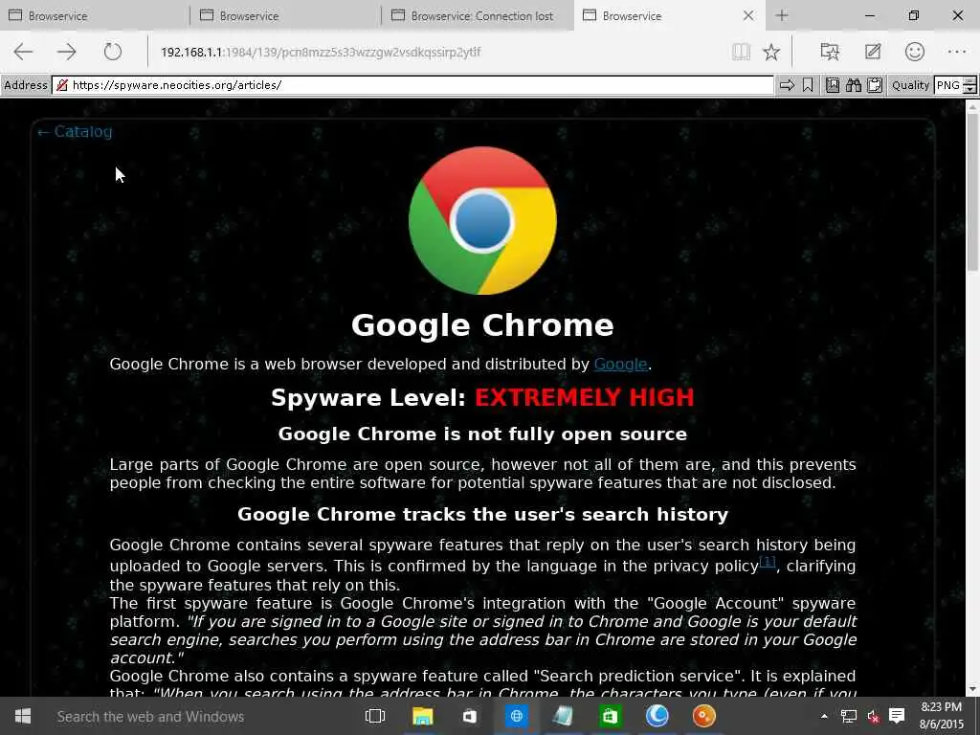
Task: Increase Quality with the up stepper arrow
Action: point(970,80)
